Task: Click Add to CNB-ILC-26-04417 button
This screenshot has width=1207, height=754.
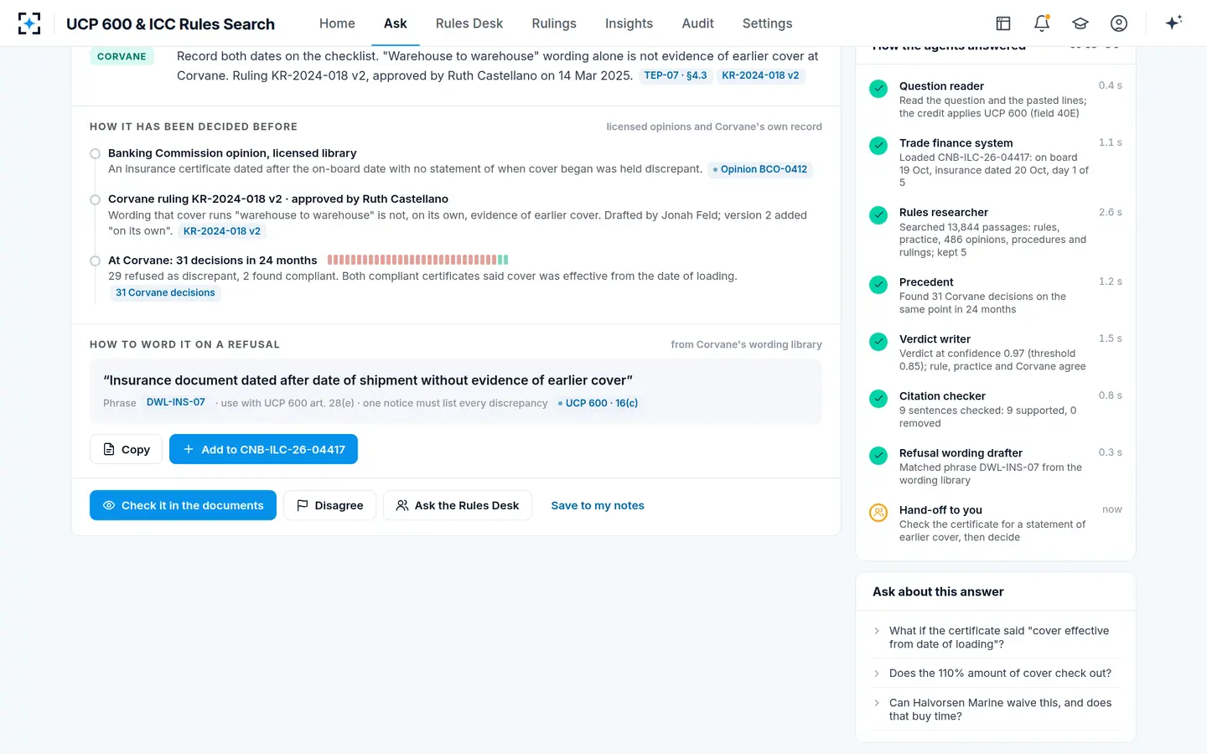Action: click(263, 449)
